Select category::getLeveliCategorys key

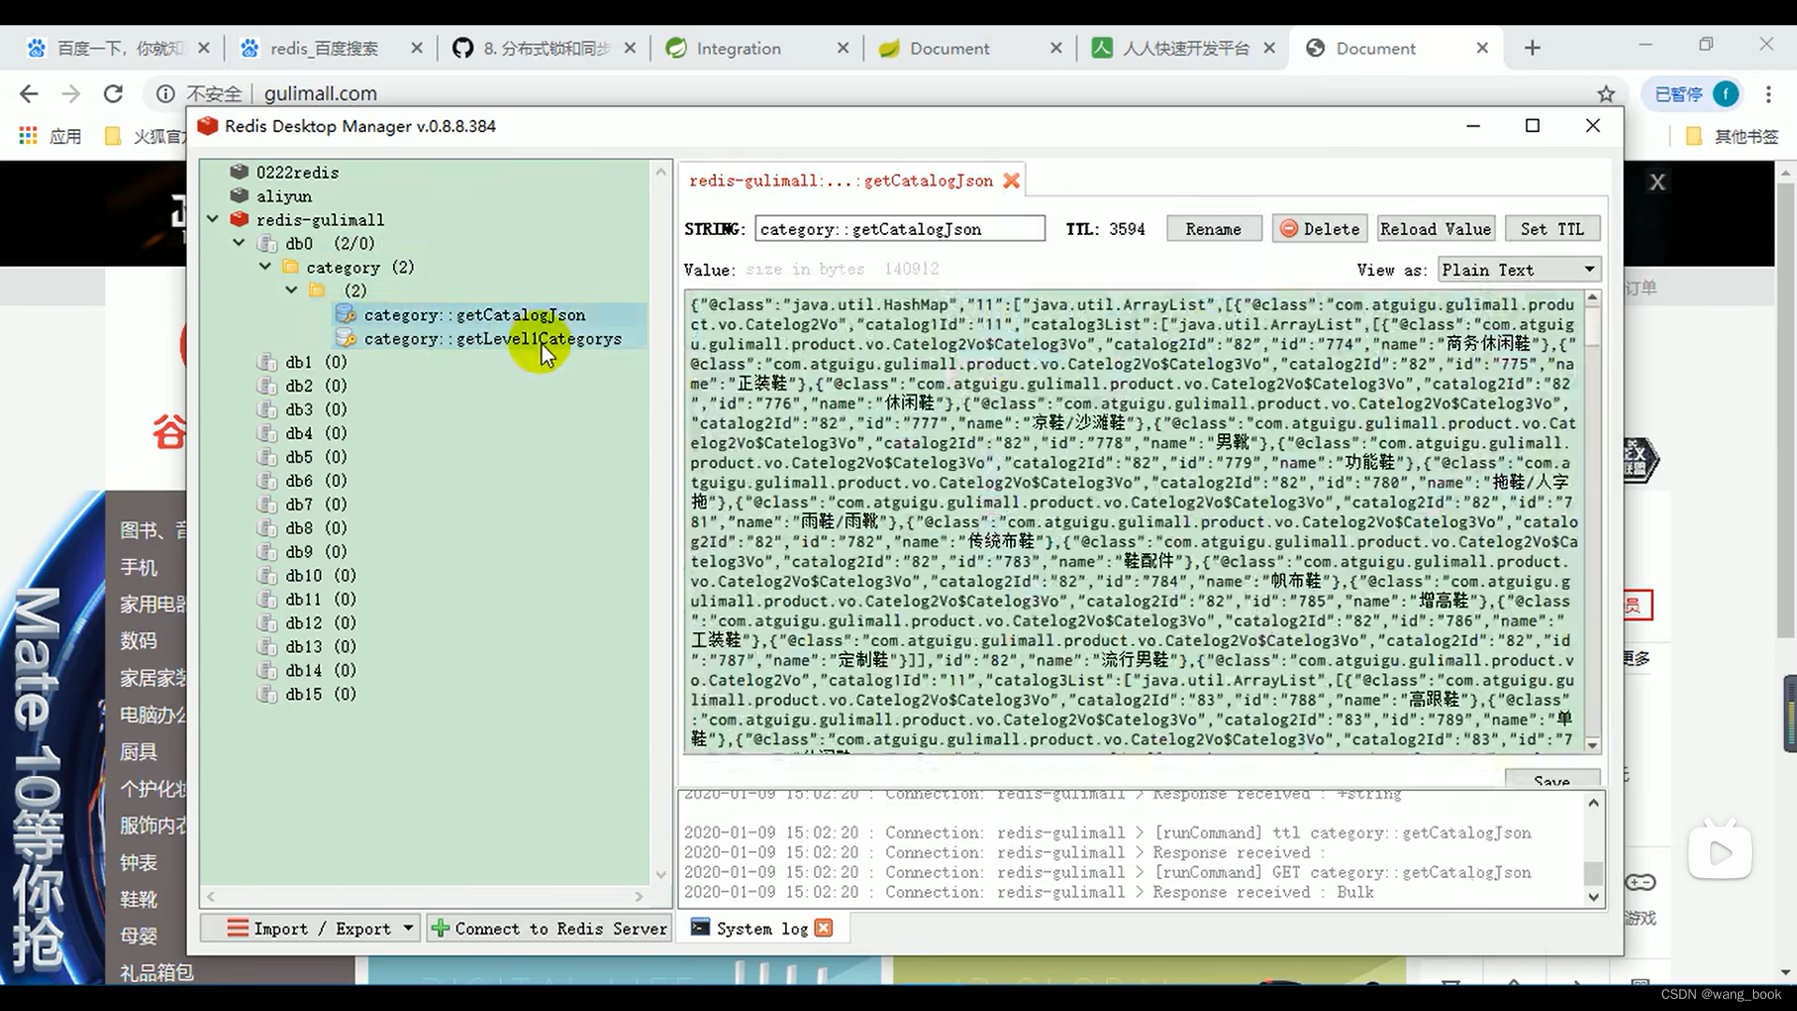click(x=492, y=338)
